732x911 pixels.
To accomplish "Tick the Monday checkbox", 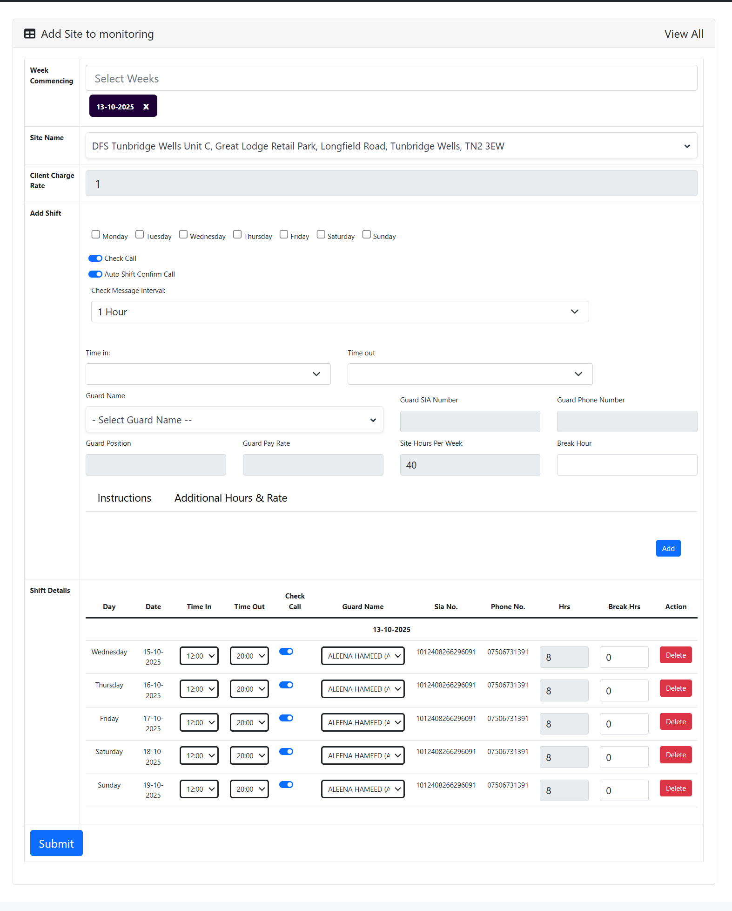I will point(96,235).
